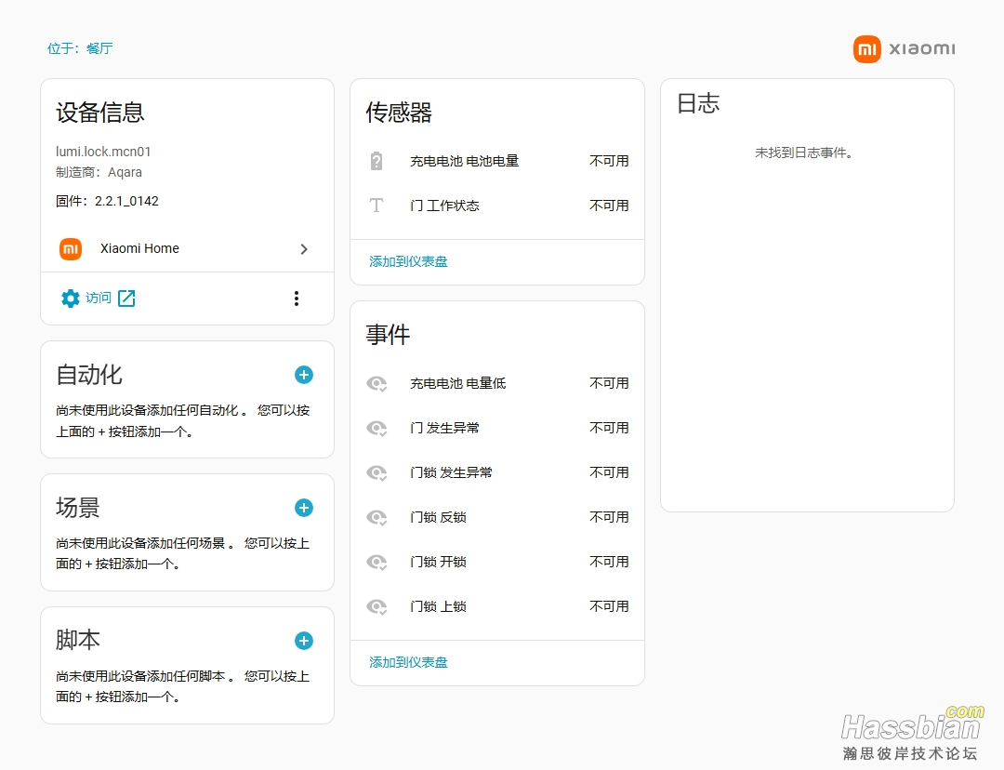Click the event icon for 门锁 上锁
The width and height of the screenshot is (1004, 770).
point(376,606)
